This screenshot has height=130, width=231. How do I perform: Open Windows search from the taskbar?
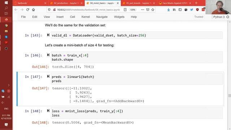6,8
